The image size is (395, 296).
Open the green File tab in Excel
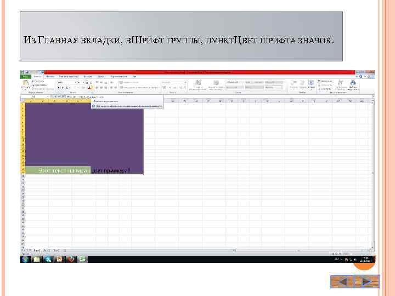25,77
